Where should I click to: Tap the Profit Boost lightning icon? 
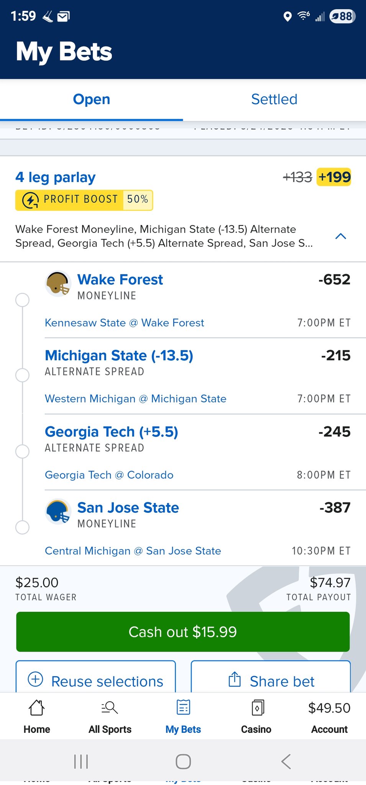[x=30, y=200]
